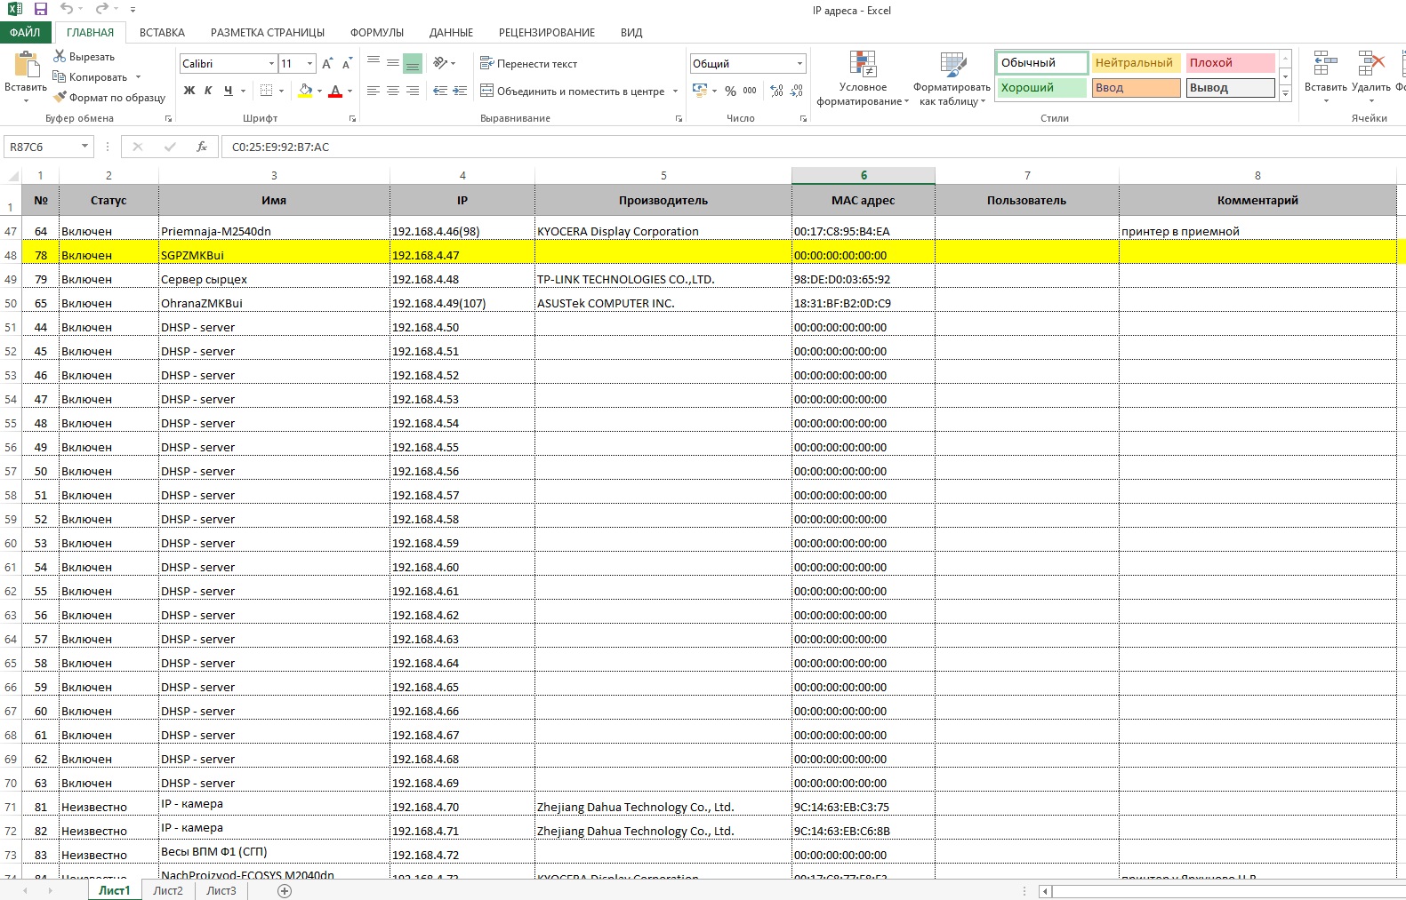
Task: Click the Undo arrow in title bar
Action: [x=68, y=9]
